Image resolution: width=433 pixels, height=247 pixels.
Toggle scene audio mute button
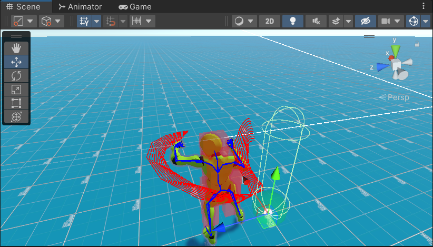[316, 21]
